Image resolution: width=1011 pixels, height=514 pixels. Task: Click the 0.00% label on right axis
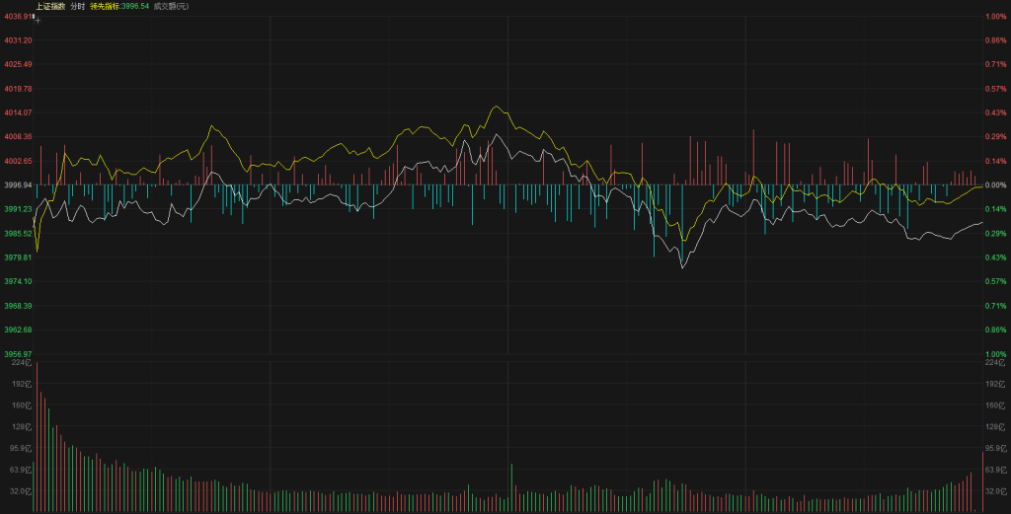993,185
